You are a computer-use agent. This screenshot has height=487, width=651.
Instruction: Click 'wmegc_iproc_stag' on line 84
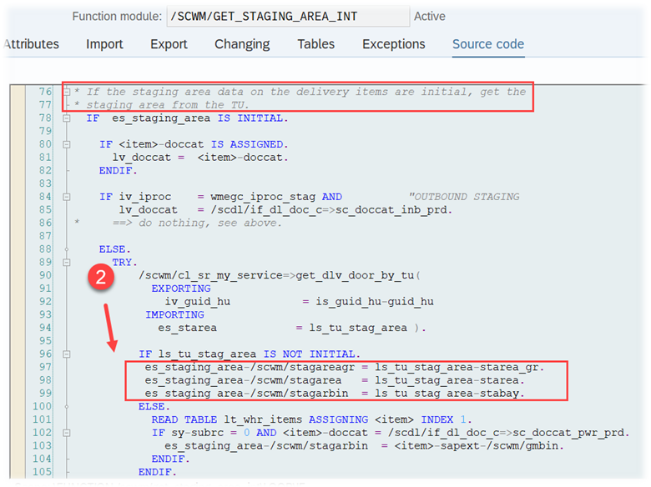coord(263,197)
